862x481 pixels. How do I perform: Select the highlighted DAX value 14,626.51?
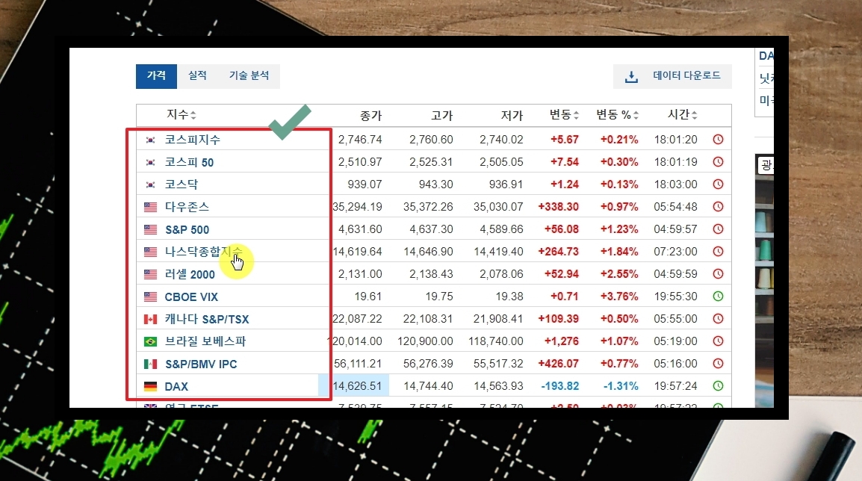coord(357,386)
